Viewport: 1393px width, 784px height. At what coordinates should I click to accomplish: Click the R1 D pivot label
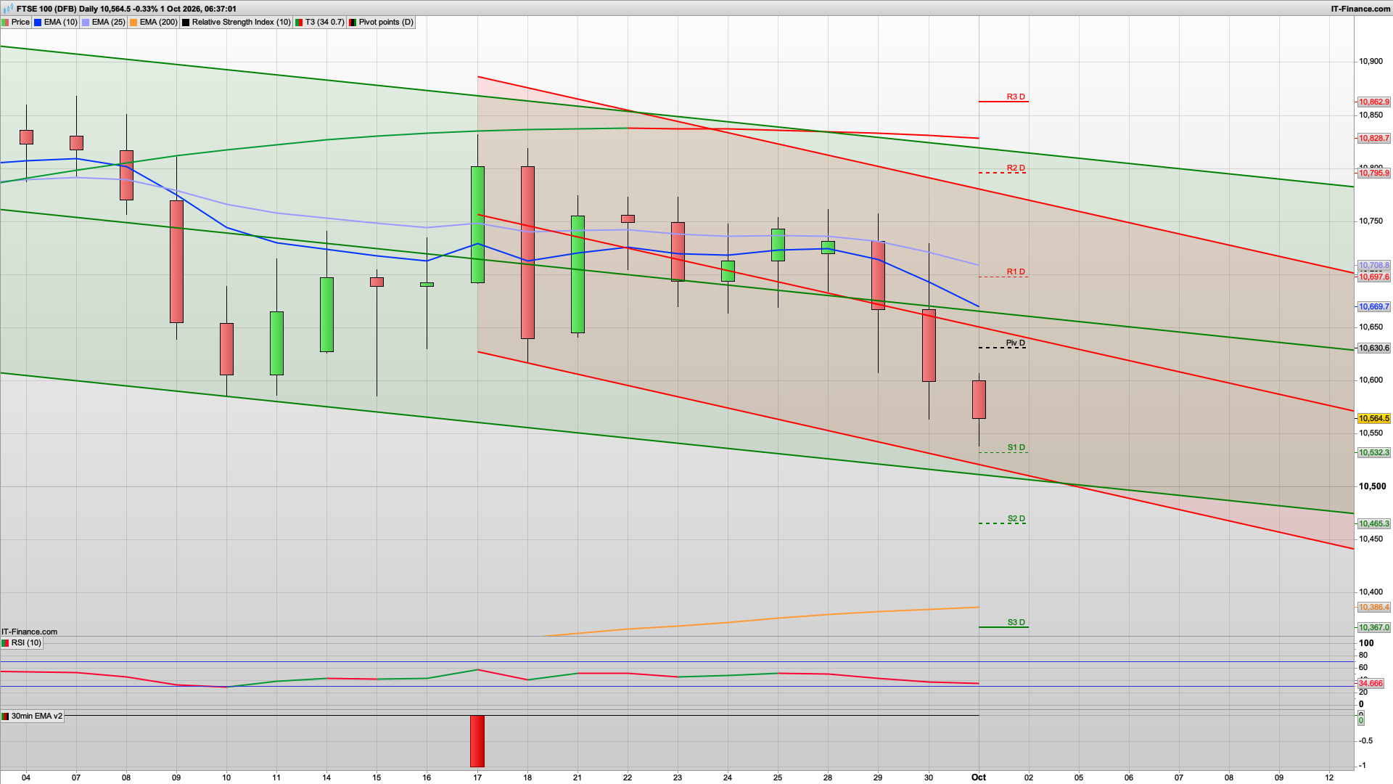(1016, 271)
